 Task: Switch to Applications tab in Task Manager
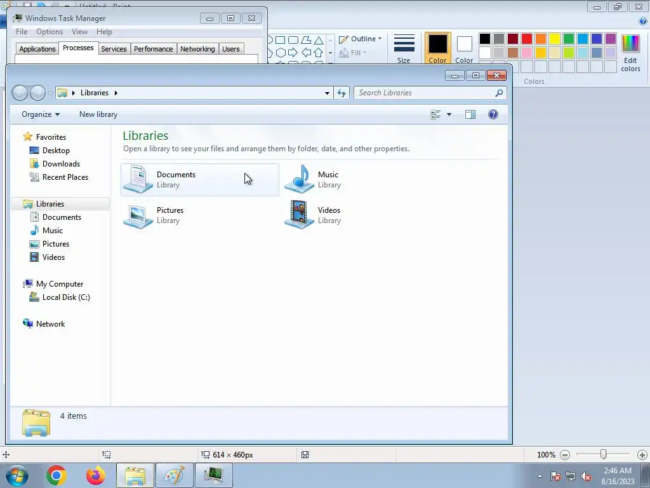coord(37,49)
